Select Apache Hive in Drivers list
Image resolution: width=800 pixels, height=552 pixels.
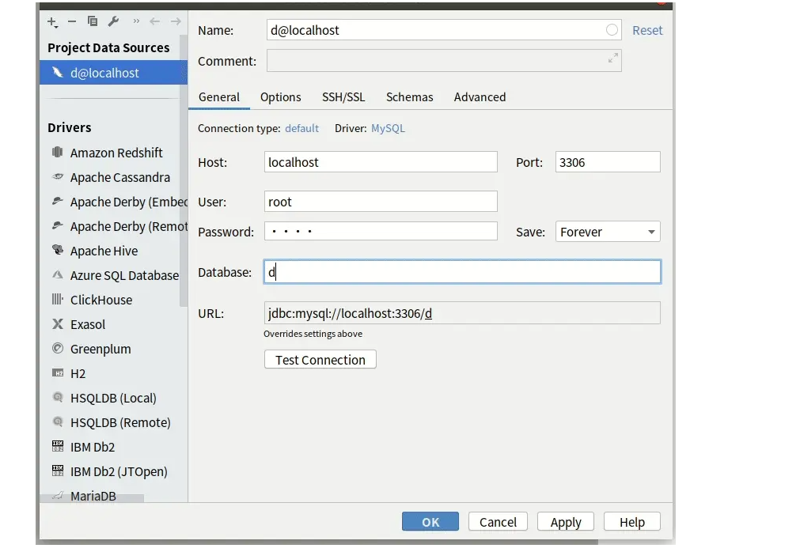pos(114,250)
